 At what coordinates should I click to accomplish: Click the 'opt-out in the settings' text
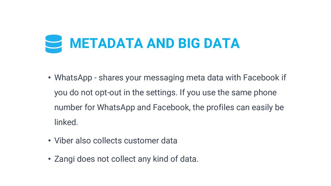[x=136, y=93]
